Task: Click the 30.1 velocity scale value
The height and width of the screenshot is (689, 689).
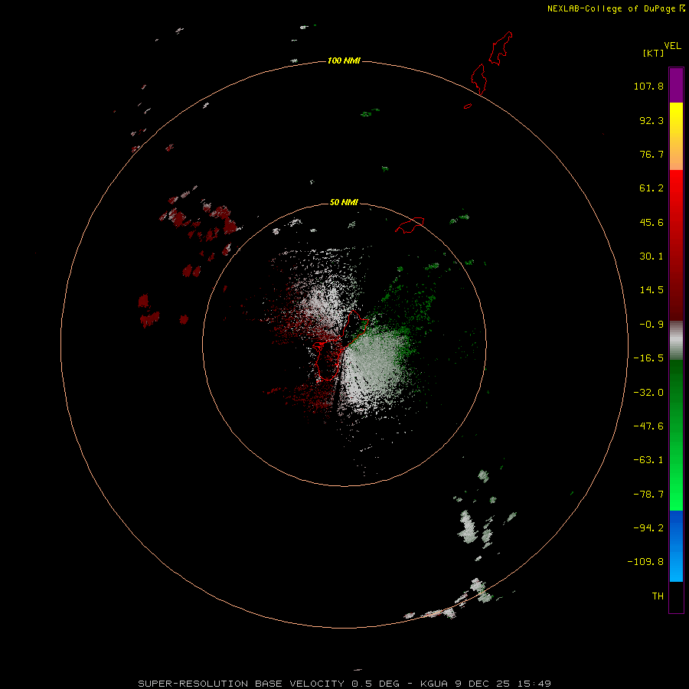Action: (651, 256)
